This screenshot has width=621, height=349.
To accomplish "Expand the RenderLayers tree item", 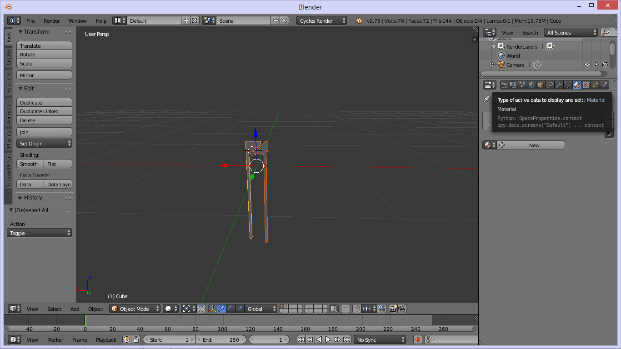I will click(x=494, y=46).
